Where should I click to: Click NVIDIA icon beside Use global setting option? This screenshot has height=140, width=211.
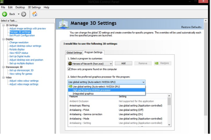(70, 86)
